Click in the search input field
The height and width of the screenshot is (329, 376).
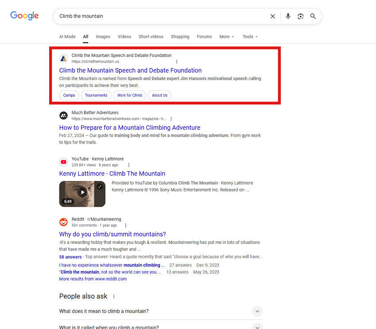pos(159,16)
